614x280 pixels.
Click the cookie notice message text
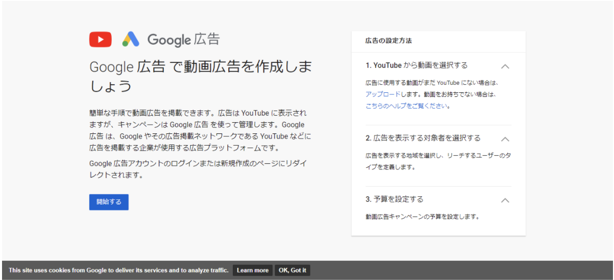click(x=118, y=270)
